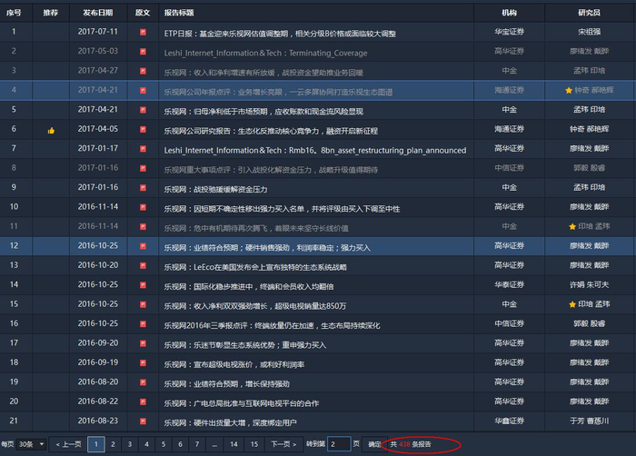Click 华鑫证券 in row 21
The image size is (636, 456).
(509, 421)
